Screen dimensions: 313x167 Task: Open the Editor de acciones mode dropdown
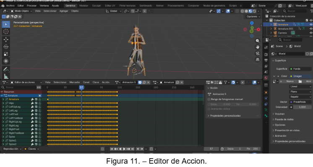click(x=26, y=82)
